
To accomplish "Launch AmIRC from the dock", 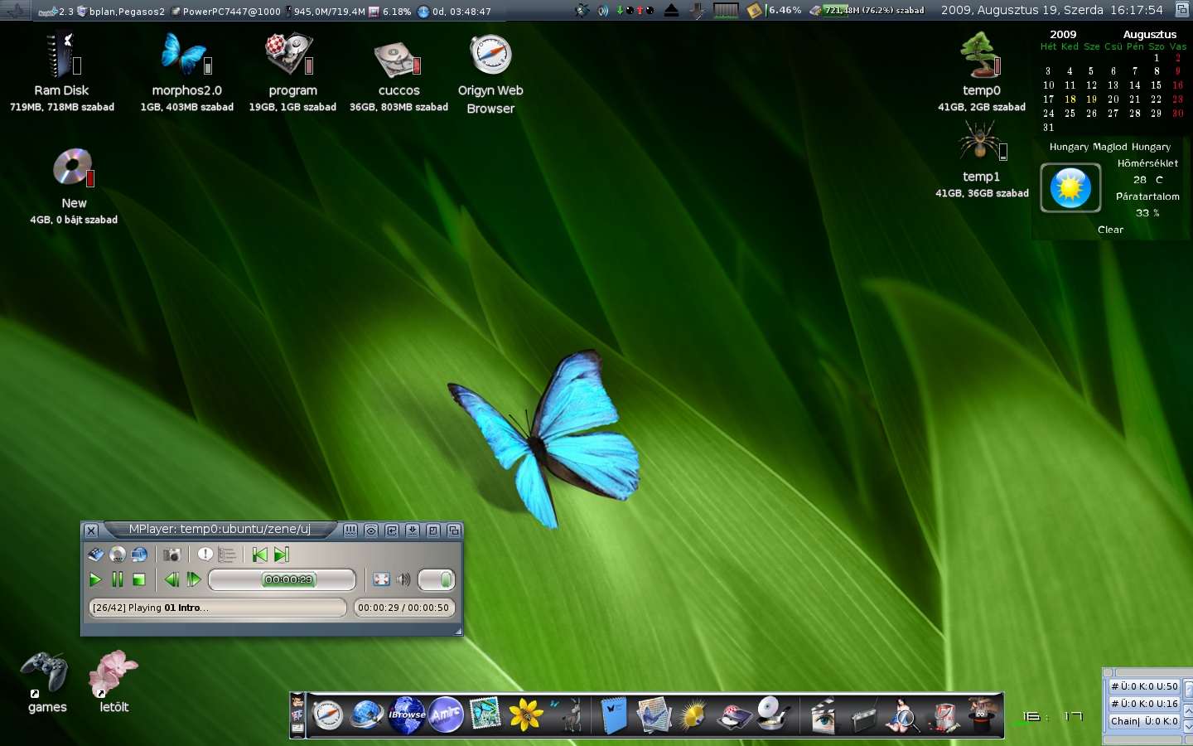I will (x=445, y=714).
